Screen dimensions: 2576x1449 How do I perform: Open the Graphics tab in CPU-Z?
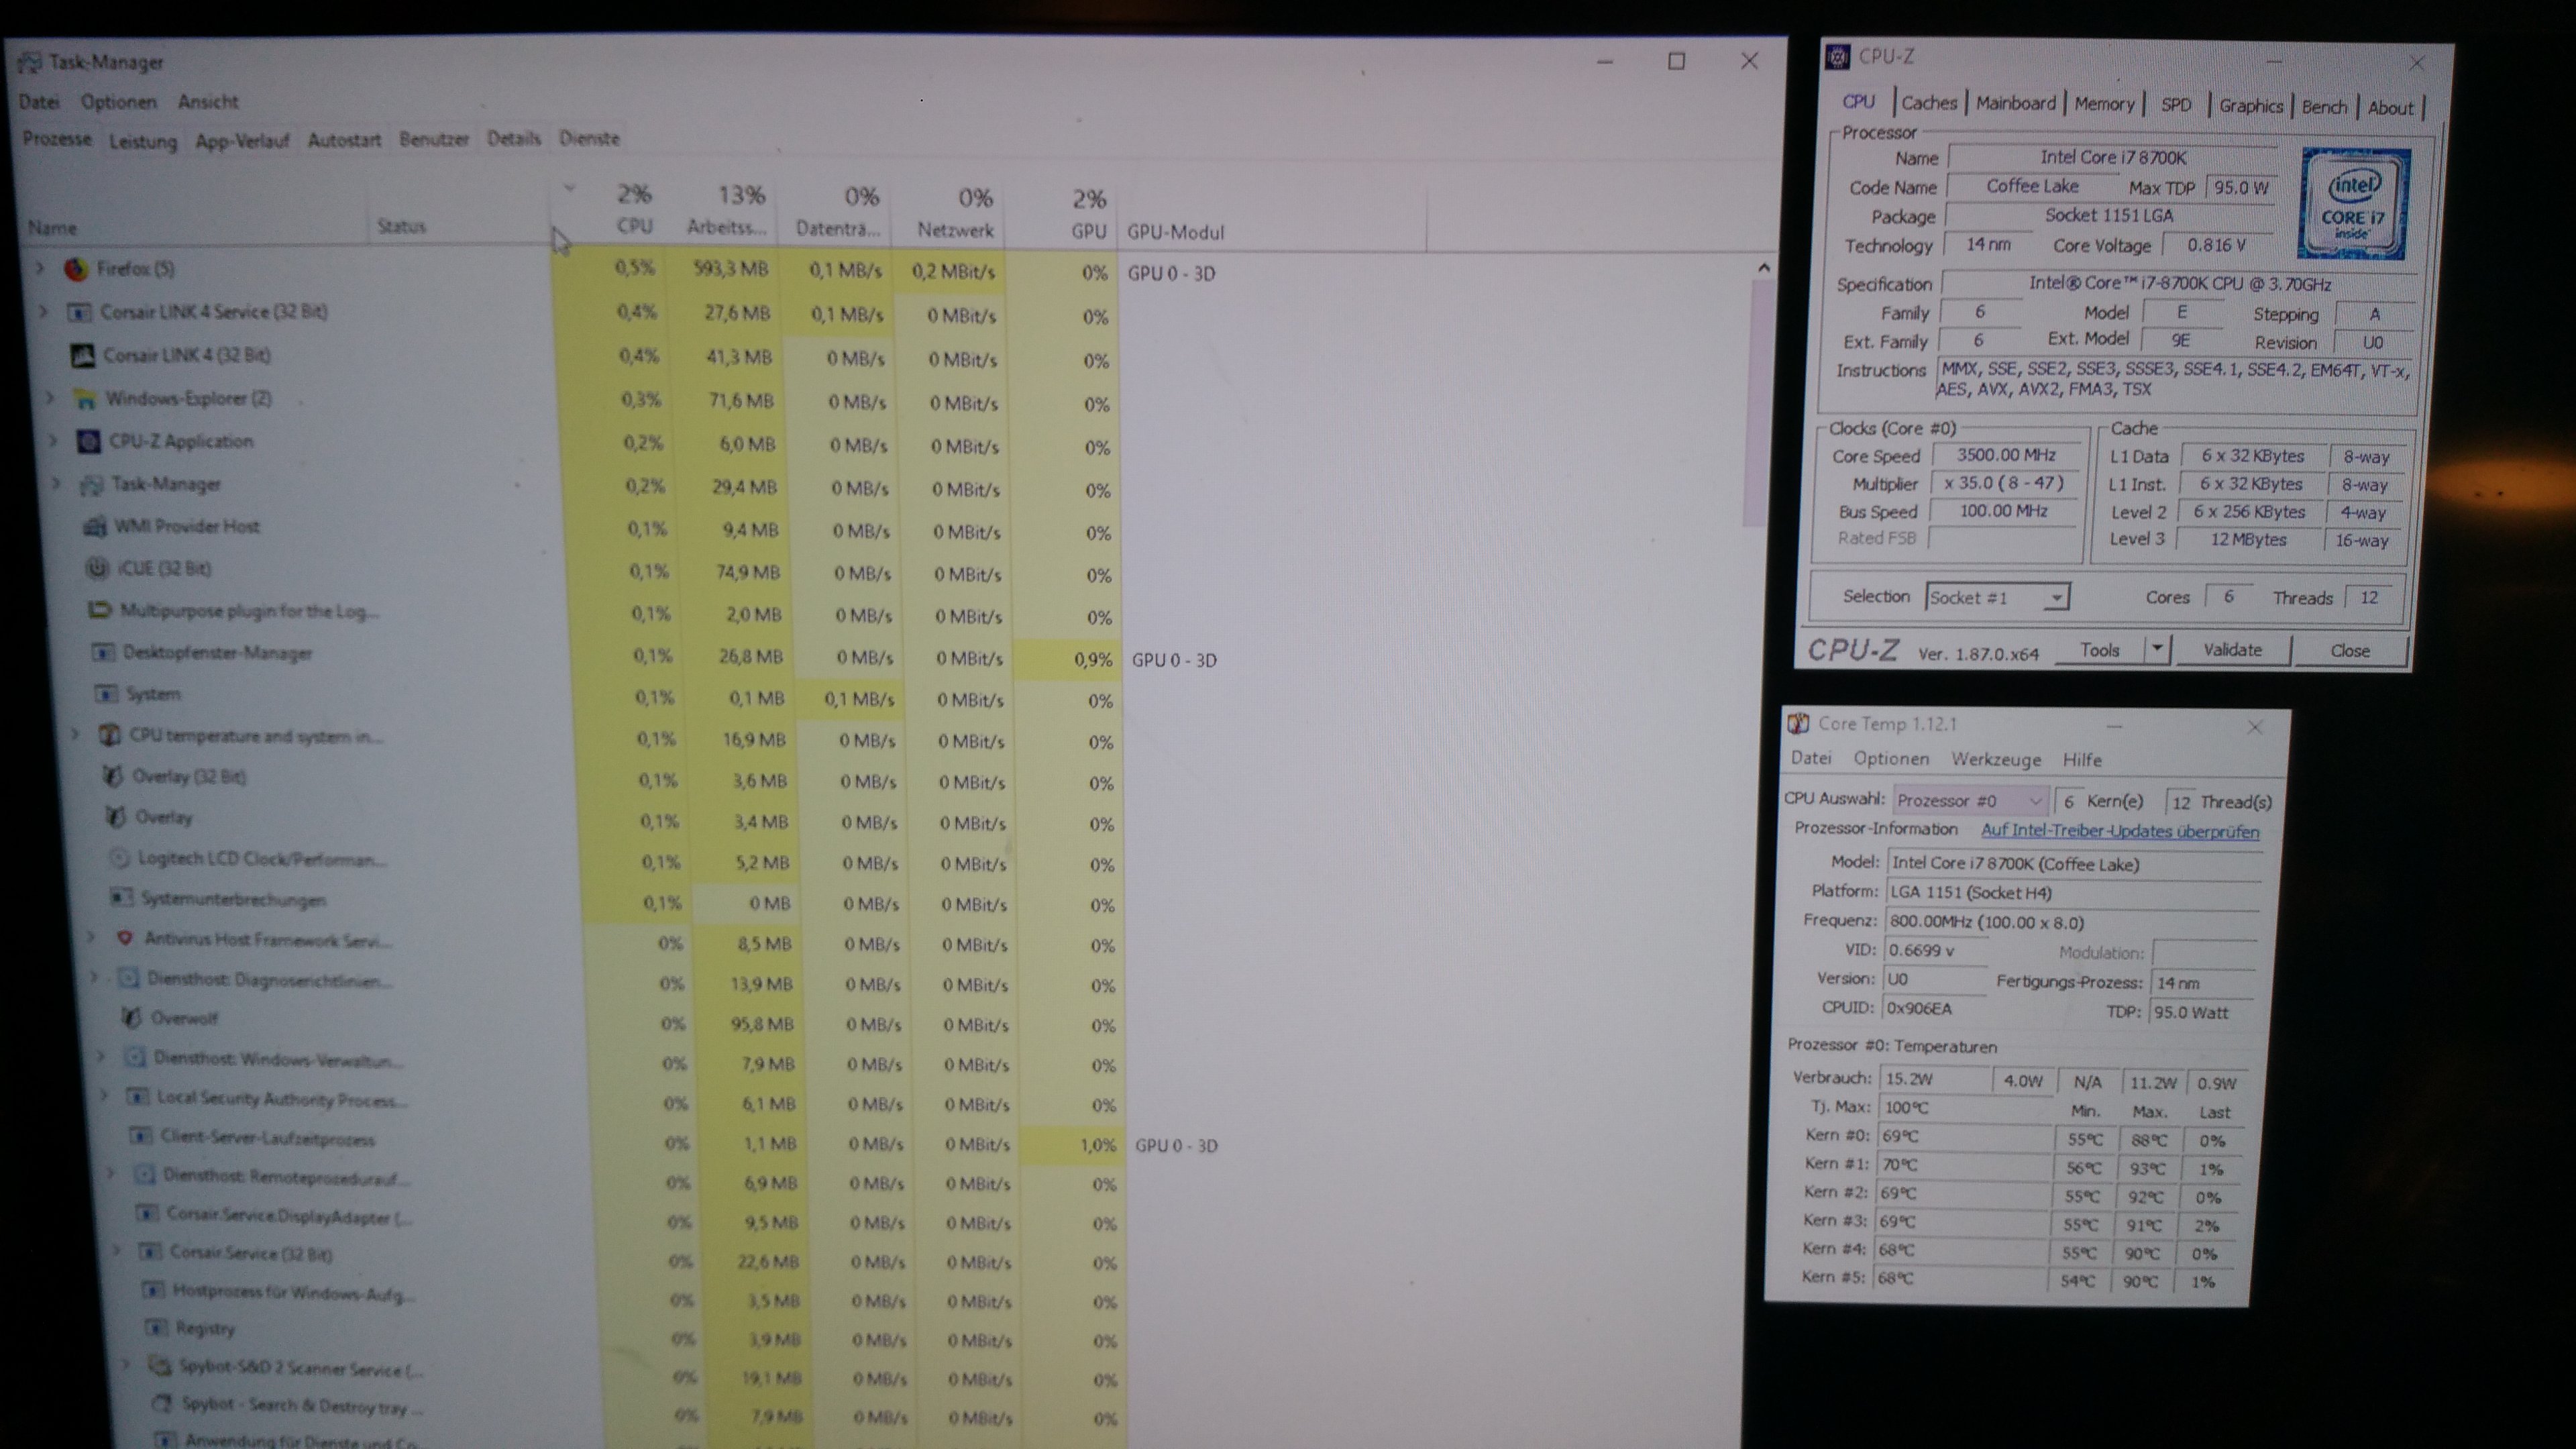point(2251,106)
